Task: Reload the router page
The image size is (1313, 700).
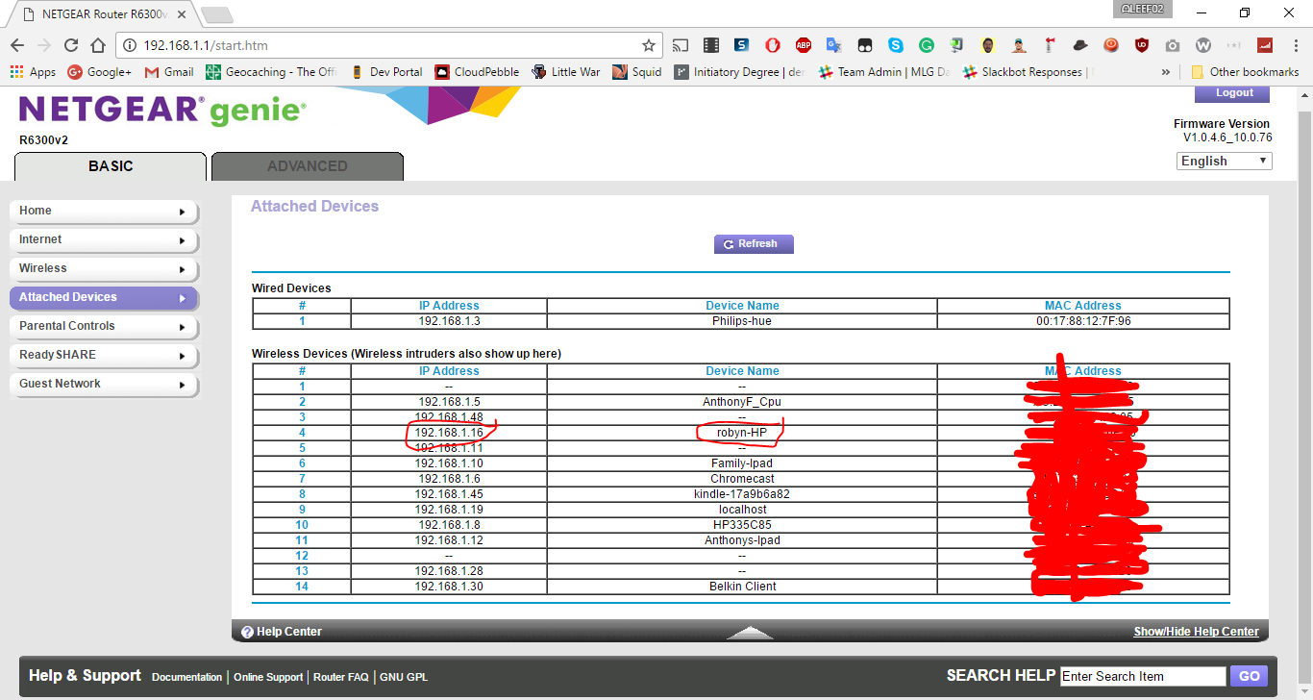Action: coord(71,45)
